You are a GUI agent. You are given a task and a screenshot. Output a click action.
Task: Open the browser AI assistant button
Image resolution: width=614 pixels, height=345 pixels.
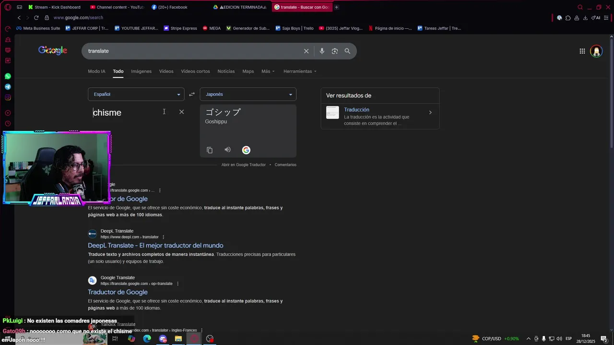coord(596,18)
